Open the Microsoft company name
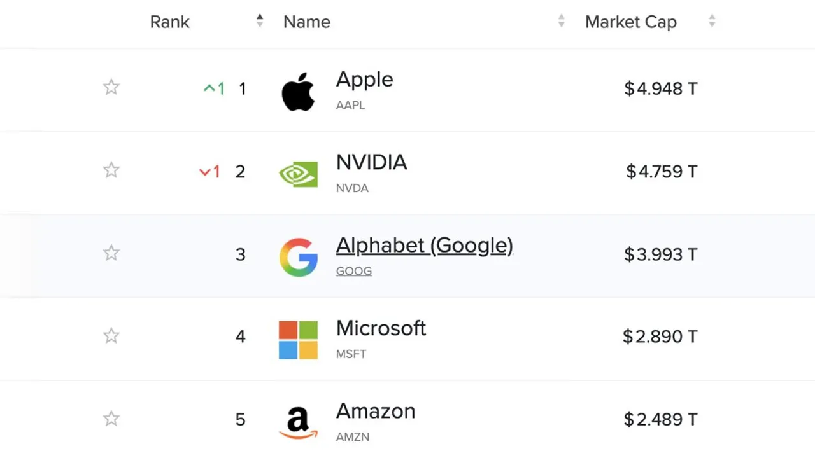This screenshot has height=458, width=815. pyautogui.click(x=381, y=328)
